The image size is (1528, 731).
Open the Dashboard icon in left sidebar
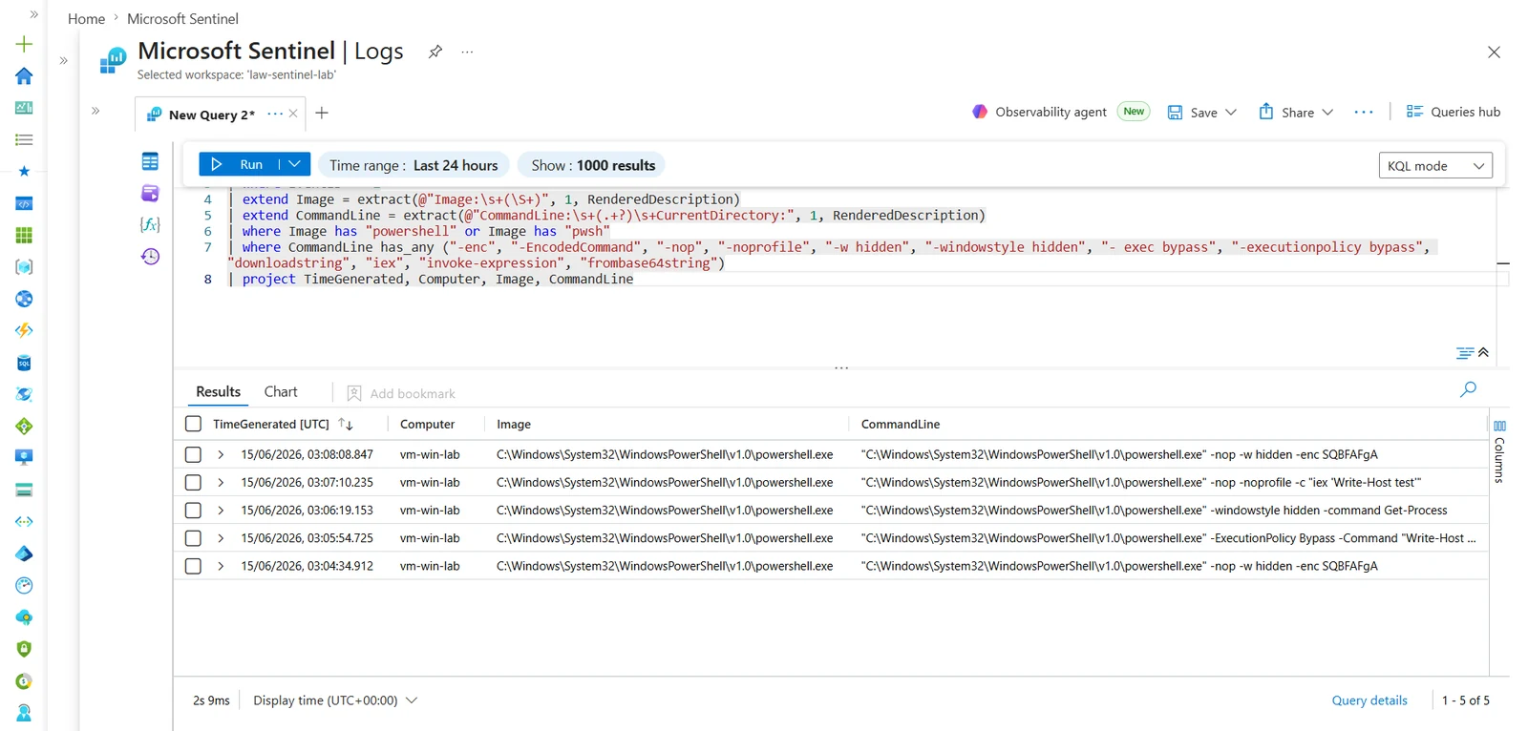24,108
